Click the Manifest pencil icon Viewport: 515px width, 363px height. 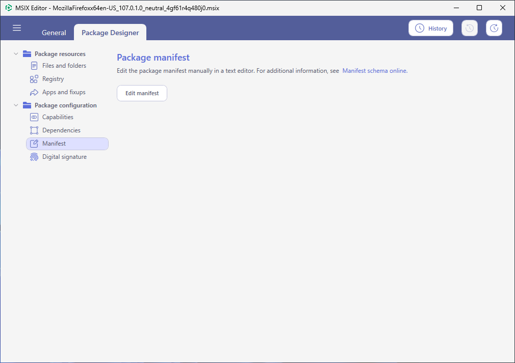pyautogui.click(x=34, y=144)
